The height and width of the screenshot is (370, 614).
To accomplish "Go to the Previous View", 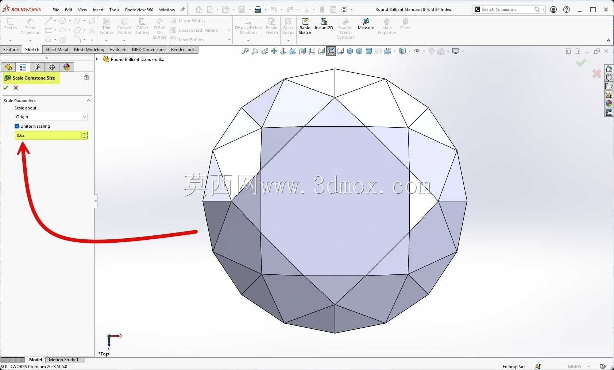I will pyautogui.click(x=264, y=51).
